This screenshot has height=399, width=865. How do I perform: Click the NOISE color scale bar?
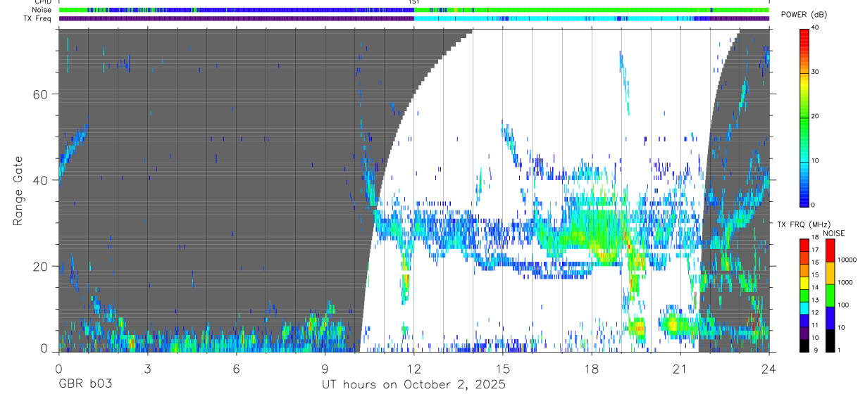click(x=830, y=294)
